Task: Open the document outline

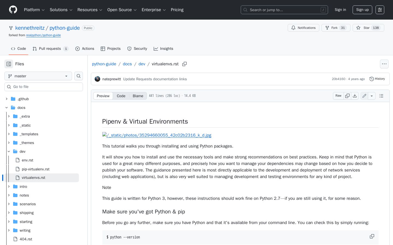Action: pyautogui.click(x=381, y=96)
